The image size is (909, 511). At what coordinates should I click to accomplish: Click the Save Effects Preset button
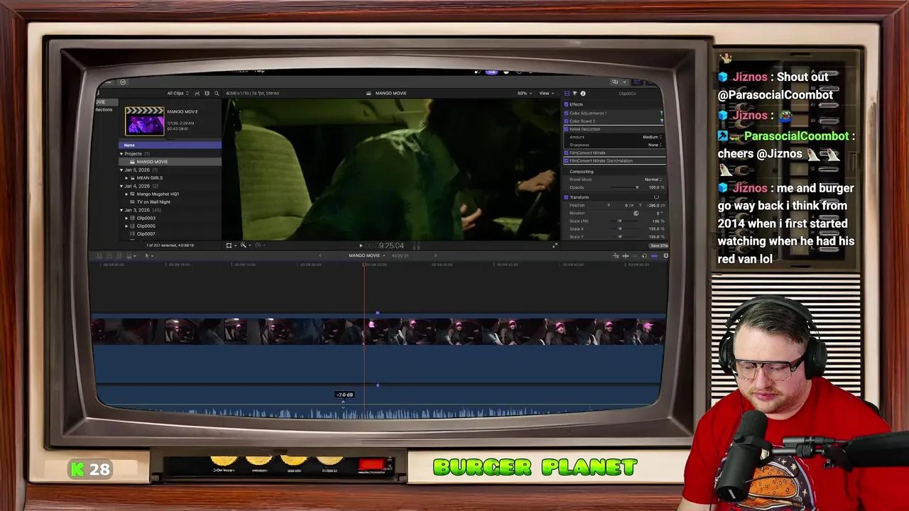pos(658,246)
